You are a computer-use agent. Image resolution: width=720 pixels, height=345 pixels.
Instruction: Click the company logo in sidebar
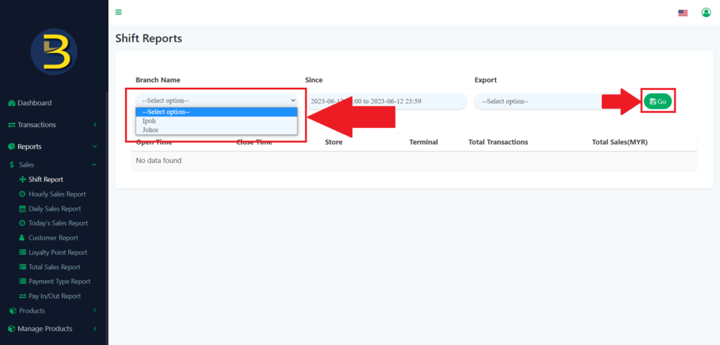[54, 52]
